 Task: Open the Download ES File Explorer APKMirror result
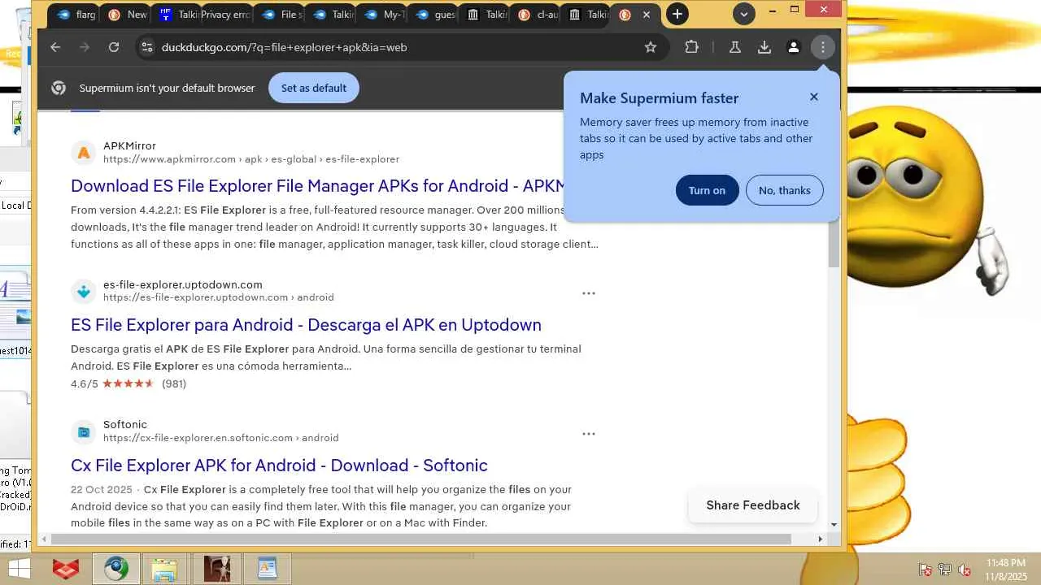pos(318,186)
